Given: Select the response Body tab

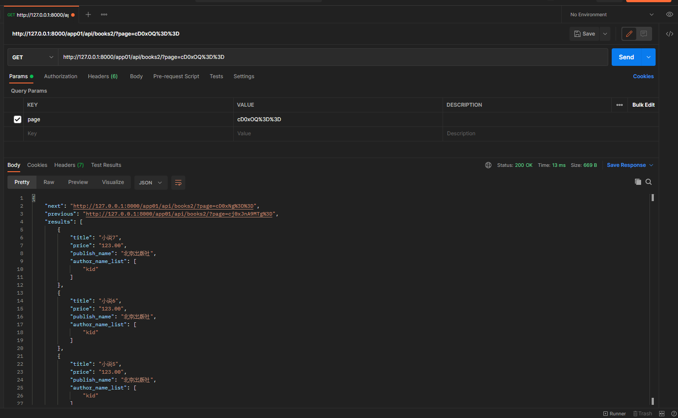Looking at the screenshot, I should (14, 165).
